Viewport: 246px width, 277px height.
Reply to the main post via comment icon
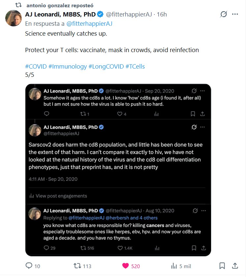point(29,266)
